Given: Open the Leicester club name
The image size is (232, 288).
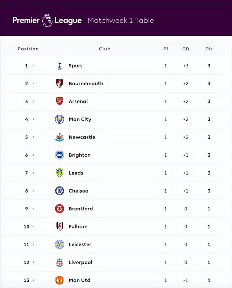Looking at the screenshot, I should point(80,244).
